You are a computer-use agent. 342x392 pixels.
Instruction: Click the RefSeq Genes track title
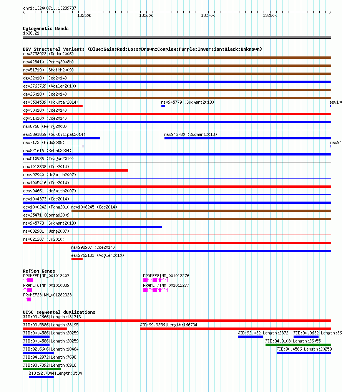click(x=39, y=271)
